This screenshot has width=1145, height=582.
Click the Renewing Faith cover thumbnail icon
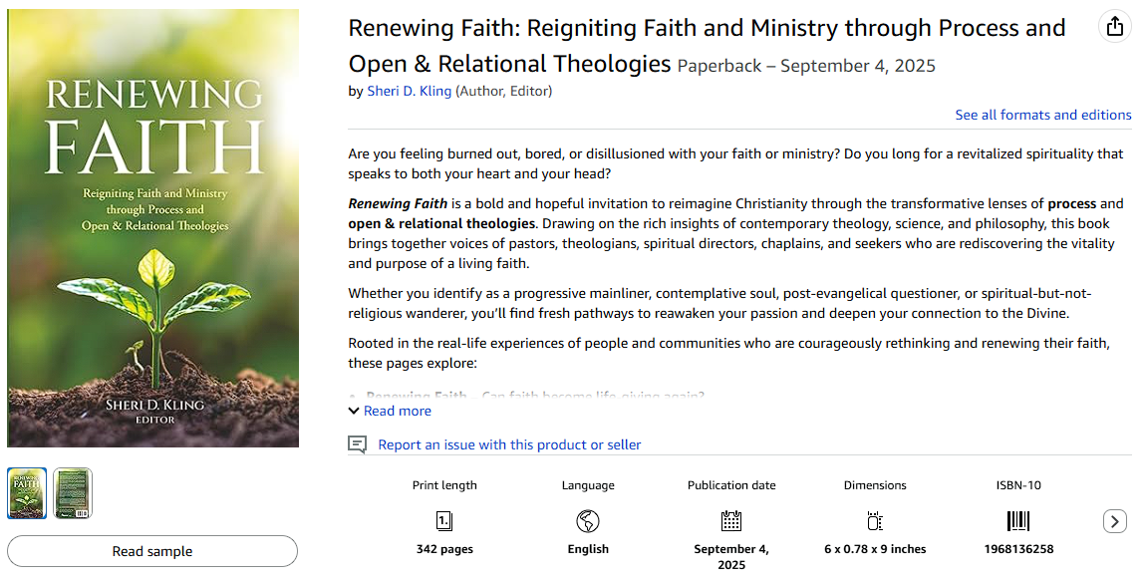pyautogui.click(x=26, y=493)
